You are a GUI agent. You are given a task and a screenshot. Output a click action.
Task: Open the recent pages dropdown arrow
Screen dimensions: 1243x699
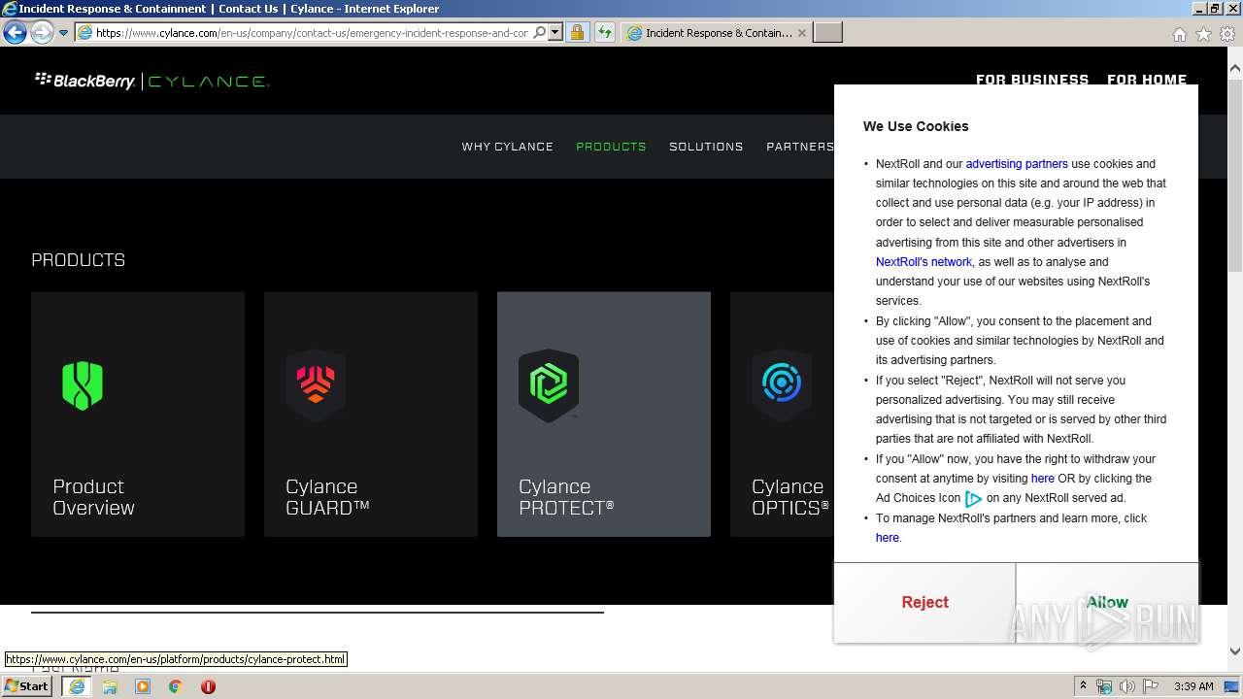pyautogui.click(x=63, y=33)
